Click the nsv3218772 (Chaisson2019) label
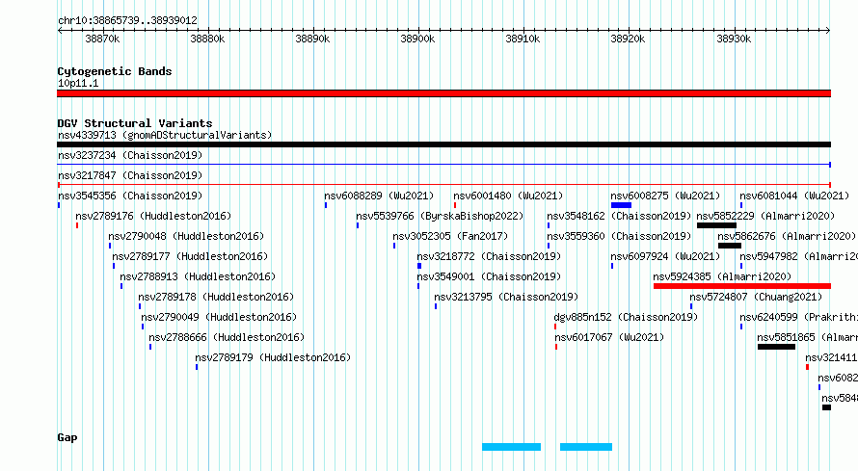This screenshot has width=858, height=471. coord(489,256)
